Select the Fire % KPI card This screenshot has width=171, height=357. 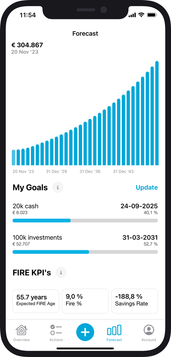tap(85, 301)
